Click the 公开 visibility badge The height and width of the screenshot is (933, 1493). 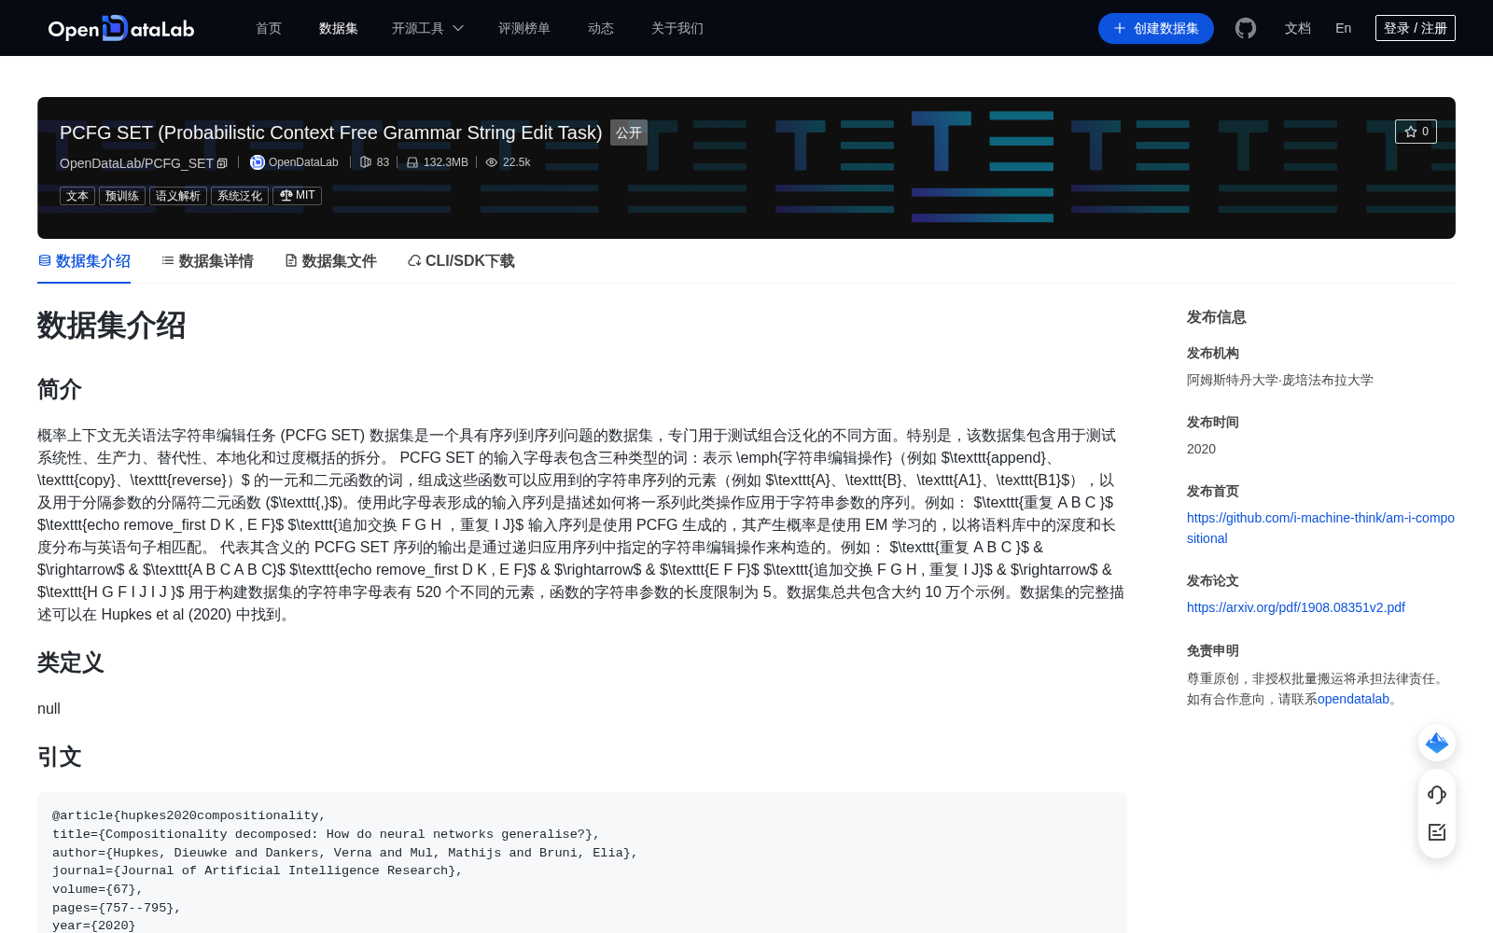629,132
